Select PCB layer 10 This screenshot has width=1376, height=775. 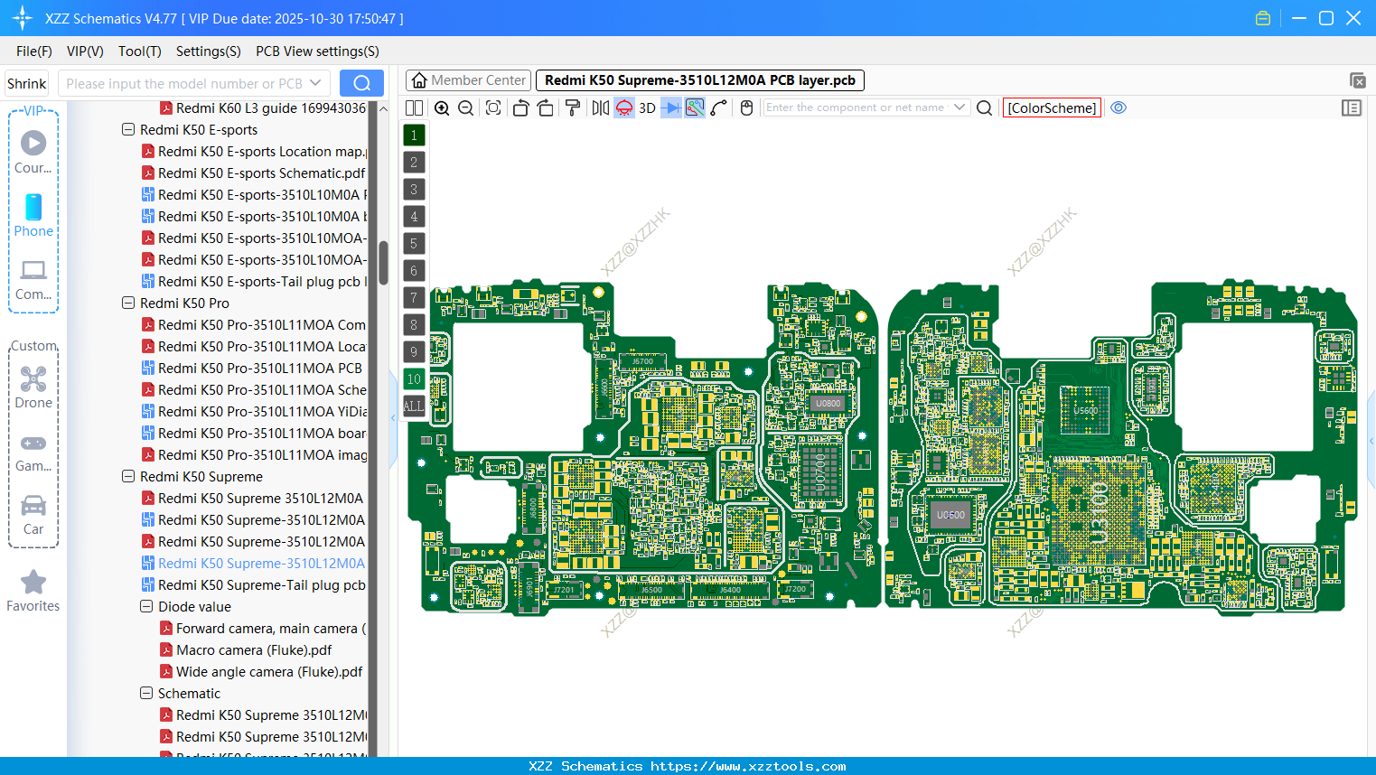(414, 378)
